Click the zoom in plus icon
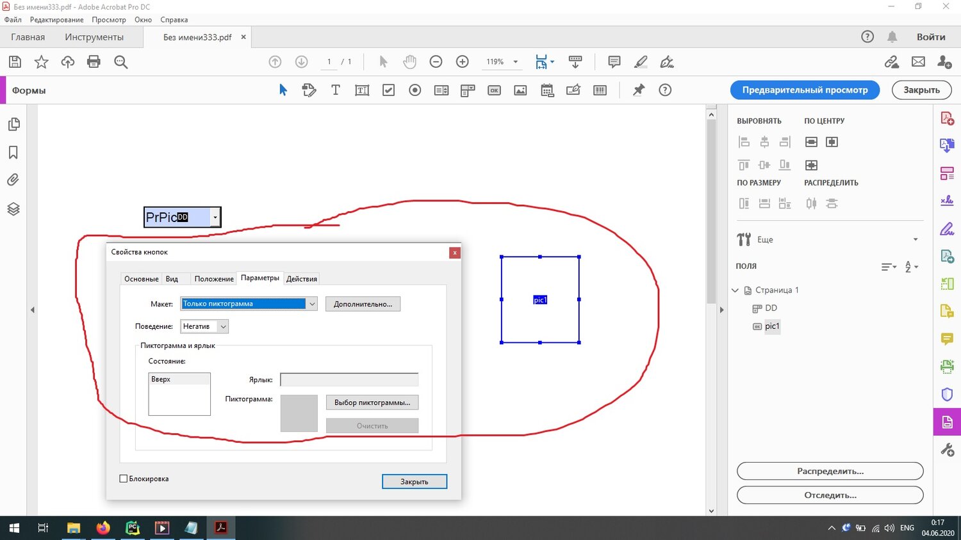This screenshot has width=961, height=540. [x=462, y=62]
